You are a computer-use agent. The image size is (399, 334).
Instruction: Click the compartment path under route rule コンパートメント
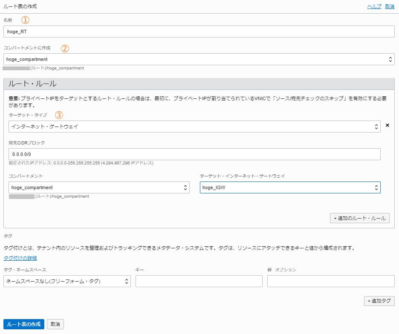point(49,196)
